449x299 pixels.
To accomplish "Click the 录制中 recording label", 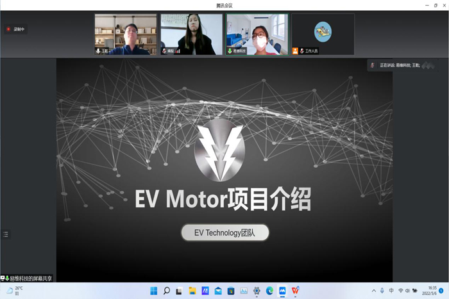I will pyautogui.click(x=19, y=29).
